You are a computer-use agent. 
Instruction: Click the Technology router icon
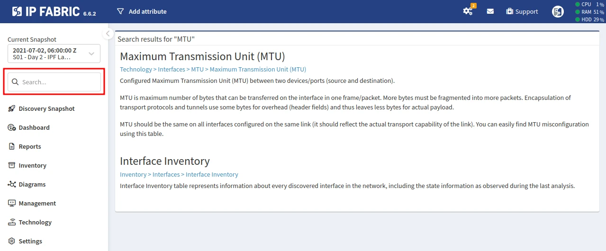12,222
